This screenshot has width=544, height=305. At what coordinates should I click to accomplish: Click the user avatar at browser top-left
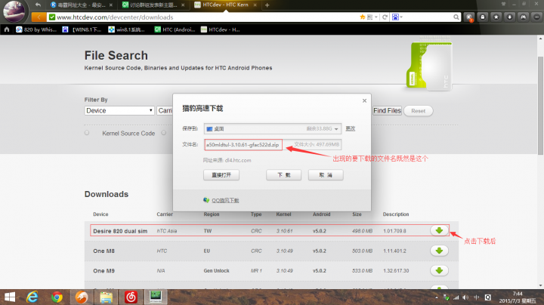[14, 11]
